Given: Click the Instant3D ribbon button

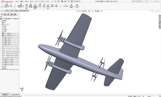Looking at the screenshot, I should [x=66, y=6].
